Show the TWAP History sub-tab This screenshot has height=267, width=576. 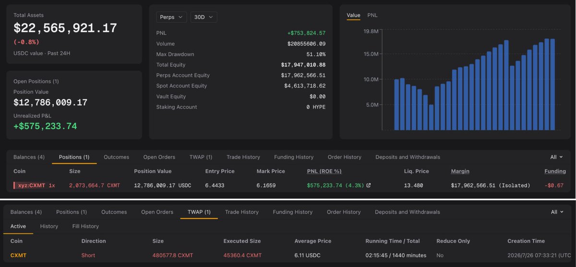click(49, 226)
